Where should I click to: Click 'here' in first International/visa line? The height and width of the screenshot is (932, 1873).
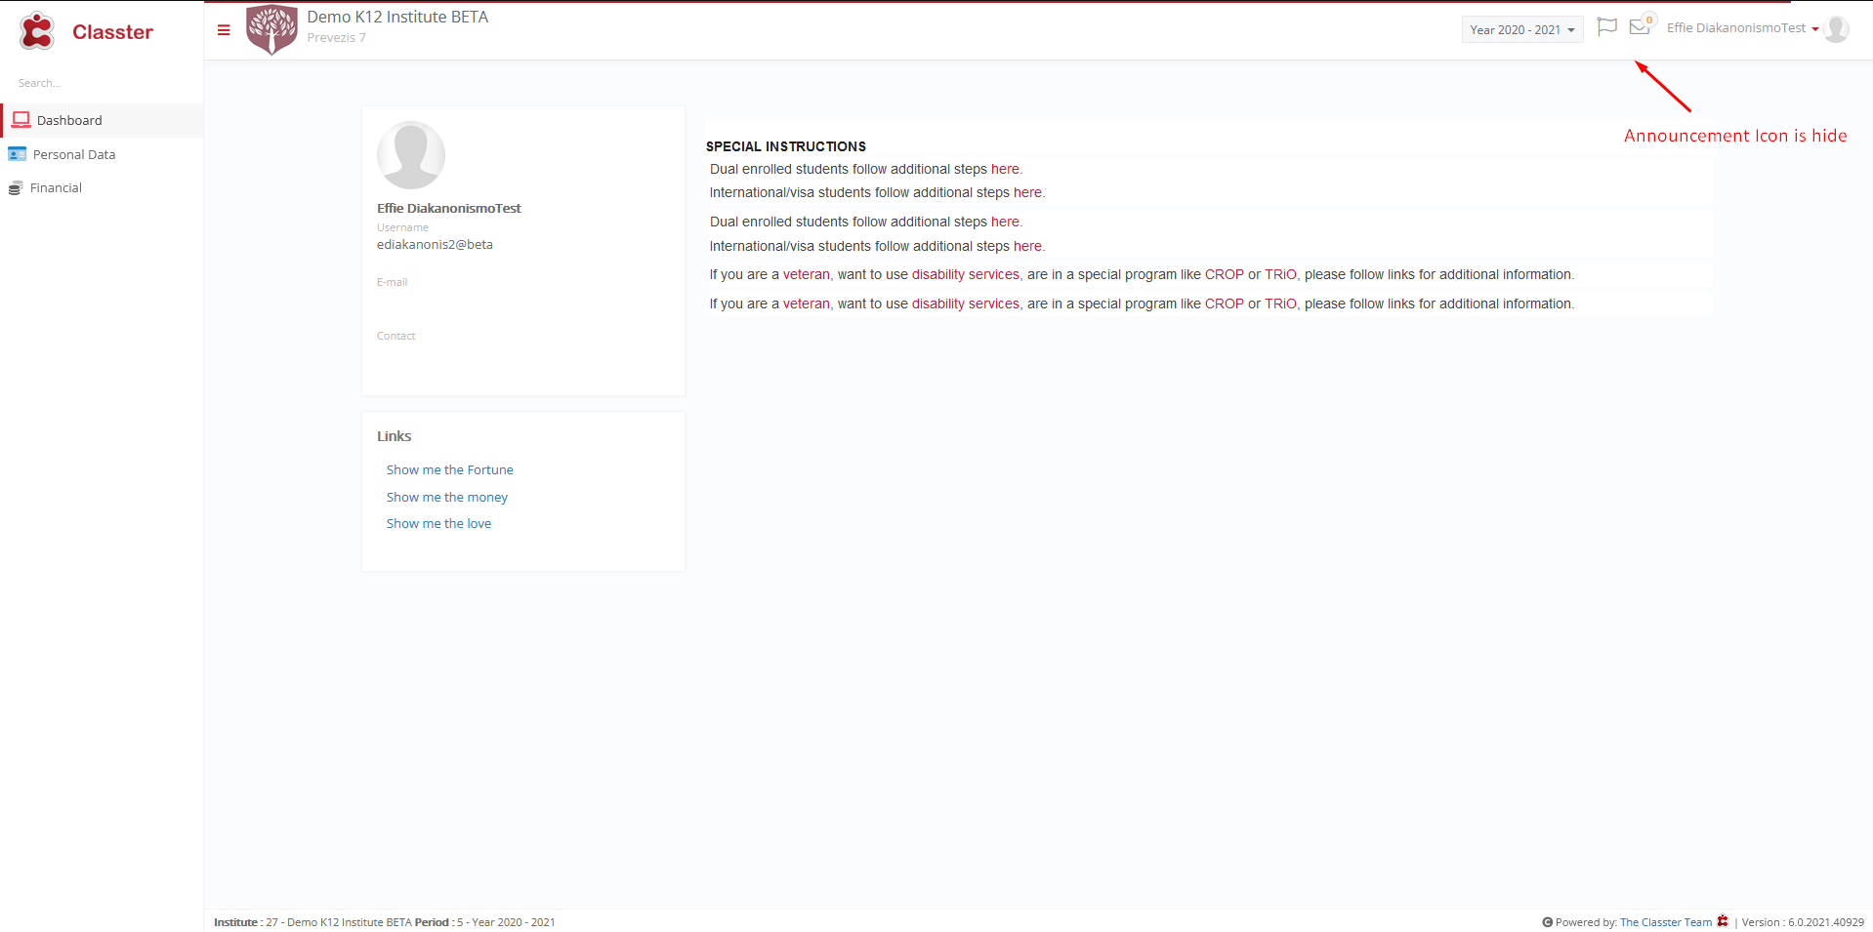1027,192
